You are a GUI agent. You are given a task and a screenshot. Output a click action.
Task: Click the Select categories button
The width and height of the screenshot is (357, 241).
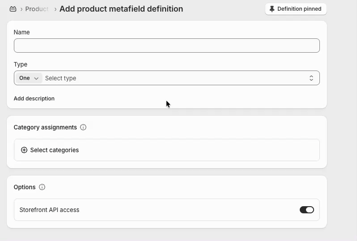click(x=54, y=150)
